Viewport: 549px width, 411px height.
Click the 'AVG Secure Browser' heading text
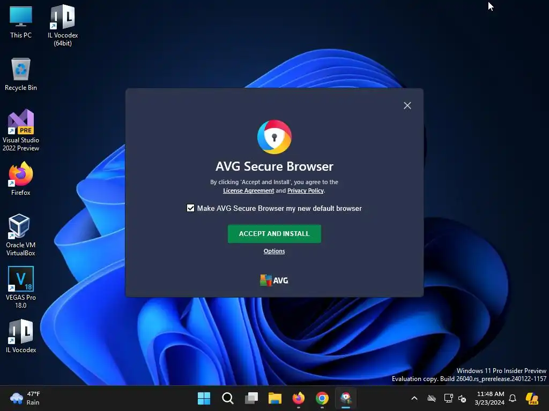274,166
